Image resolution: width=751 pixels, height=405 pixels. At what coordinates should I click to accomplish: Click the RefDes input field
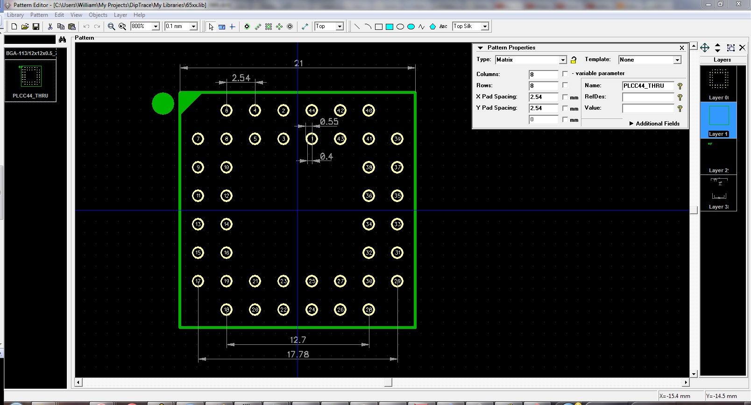coord(648,97)
